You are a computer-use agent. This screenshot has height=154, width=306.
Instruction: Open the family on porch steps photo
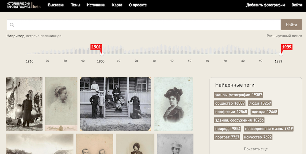(115, 104)
